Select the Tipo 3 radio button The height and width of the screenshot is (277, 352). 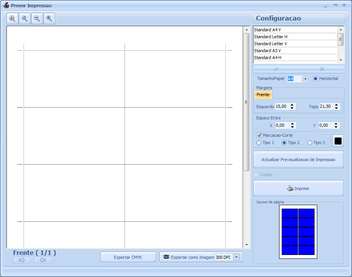[310, 143]
